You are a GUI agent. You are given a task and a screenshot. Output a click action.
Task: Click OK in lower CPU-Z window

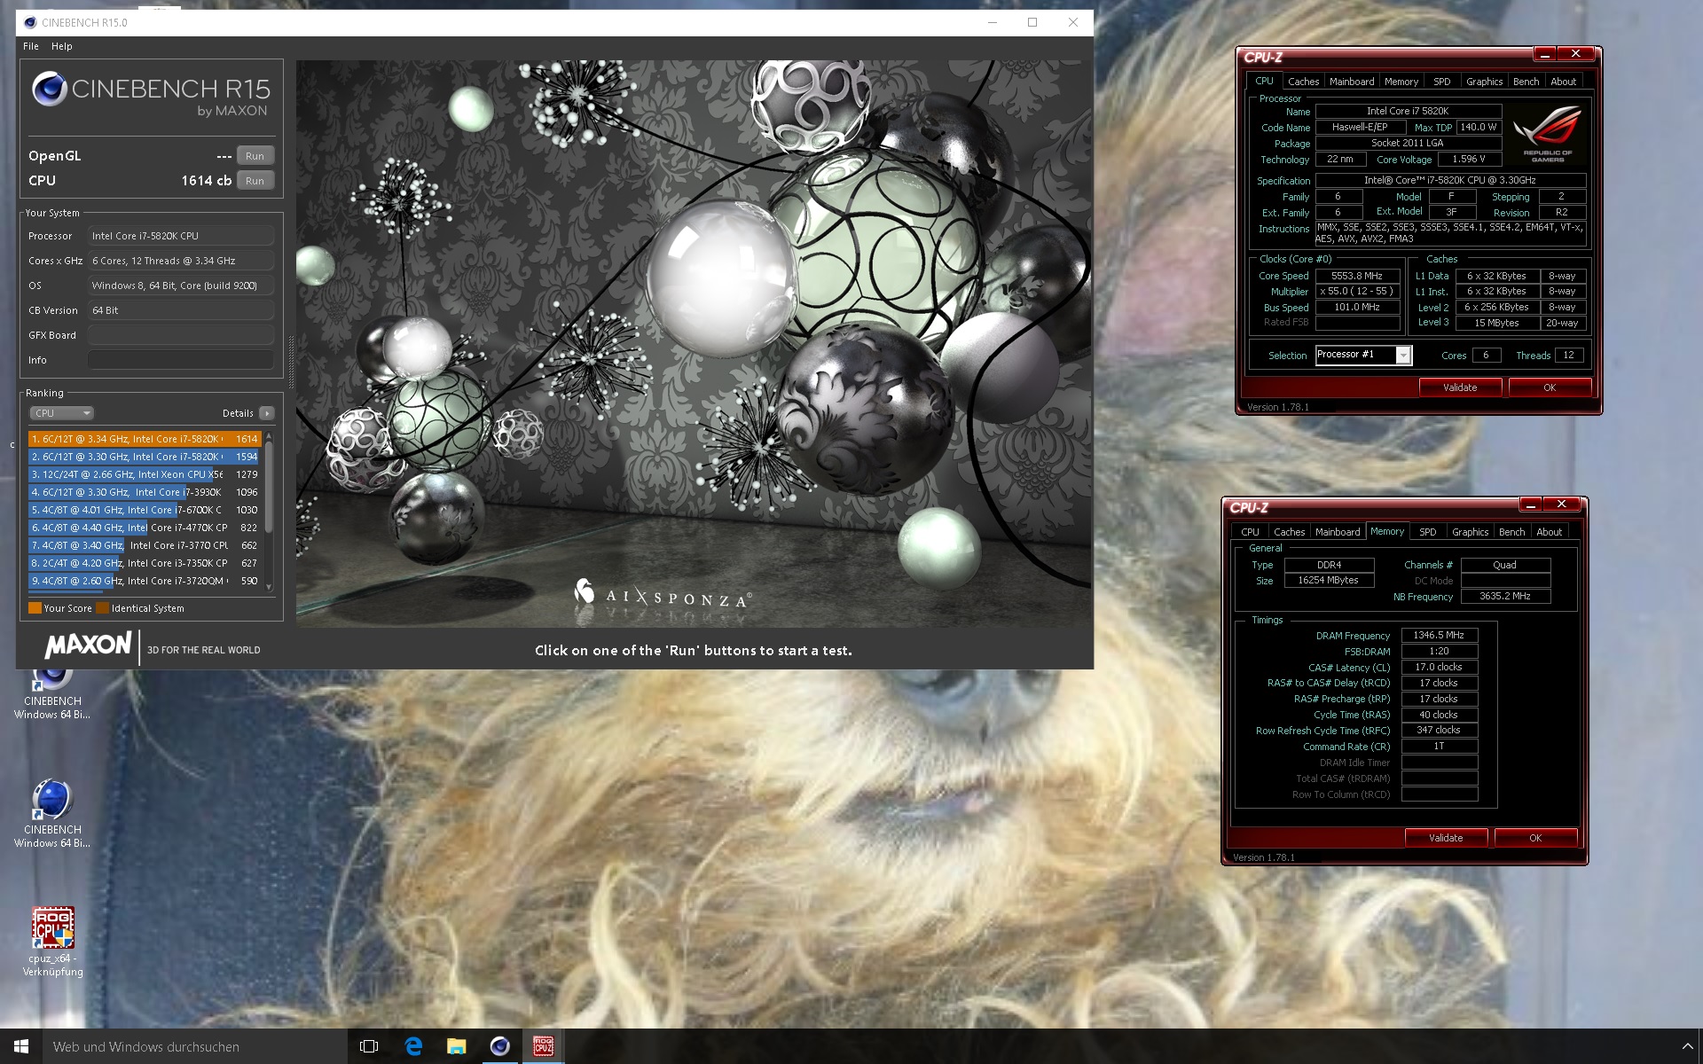click(x=1535, y=838)
